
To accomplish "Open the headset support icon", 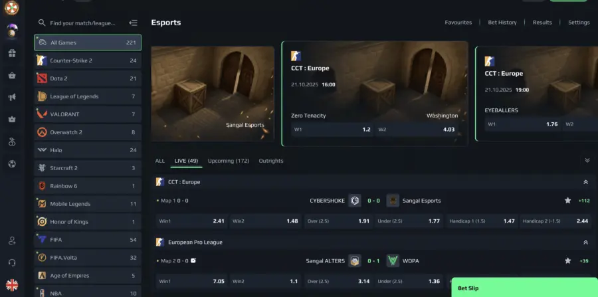I will click(x=12, y=262).
